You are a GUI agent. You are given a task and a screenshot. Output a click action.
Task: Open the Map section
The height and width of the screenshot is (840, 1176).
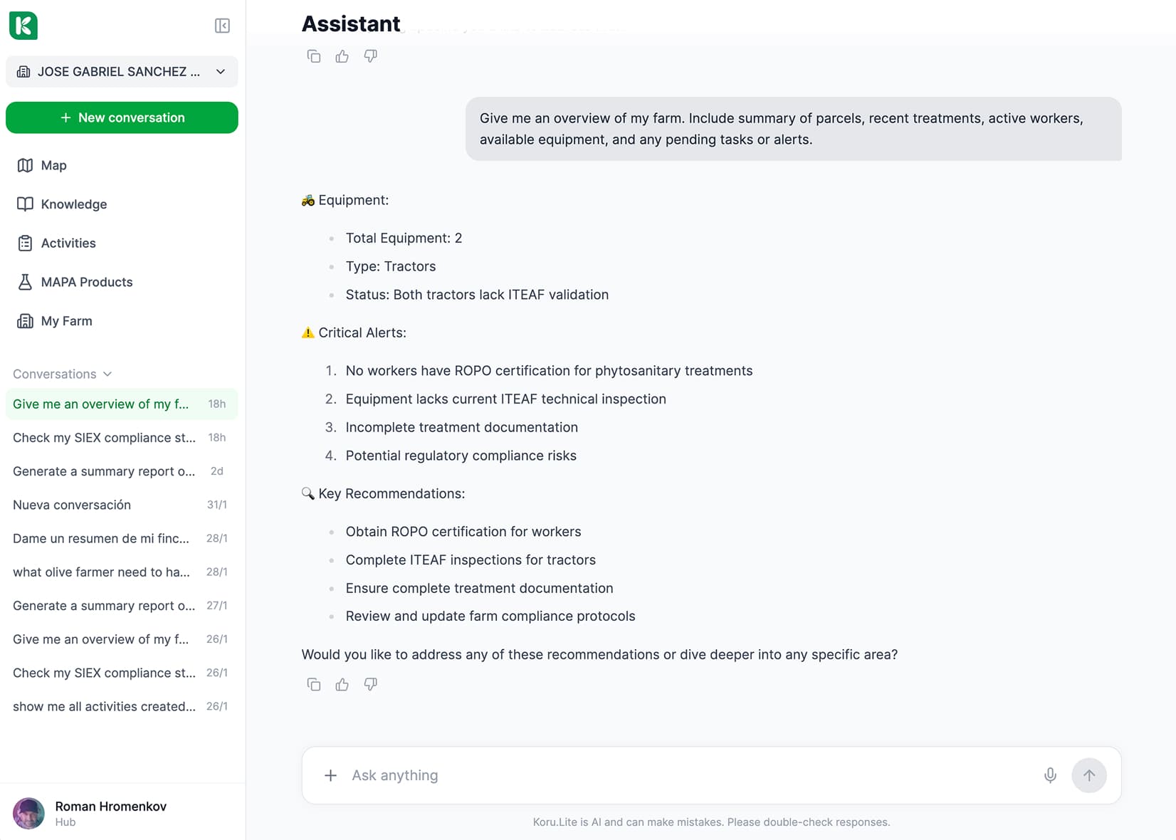pyautogui.click(x=52, y=165)
